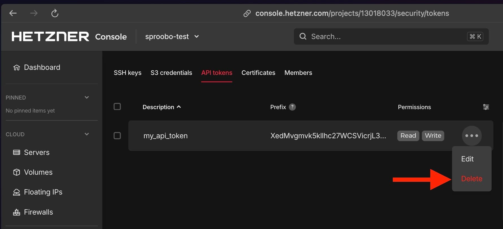Click the Console header text
The height and width of the screenshot is (229, 503).
tap(111, 37)
